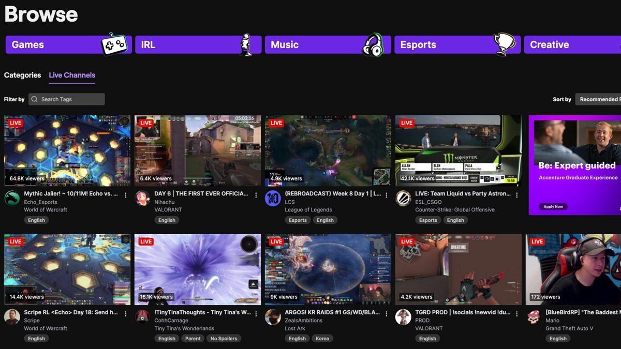Screen dimensions: 621x349
Task: Click the magnifier icon in the Search Tags field
Action: 34,99
